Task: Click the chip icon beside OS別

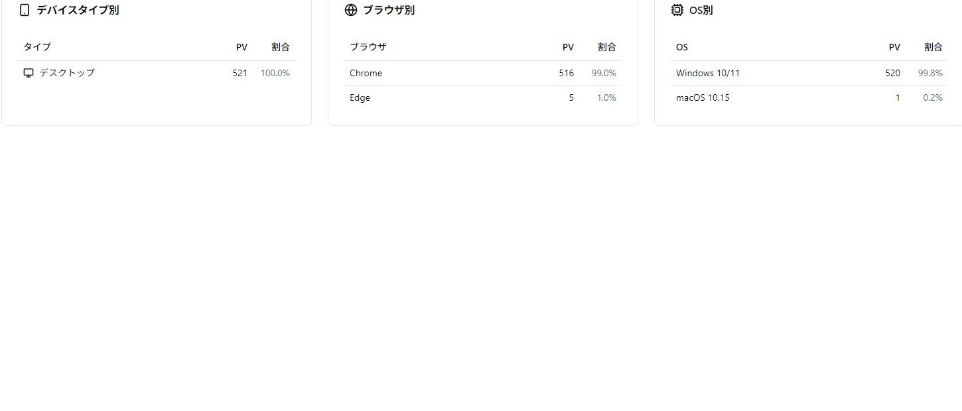Action: coord(677,10)
